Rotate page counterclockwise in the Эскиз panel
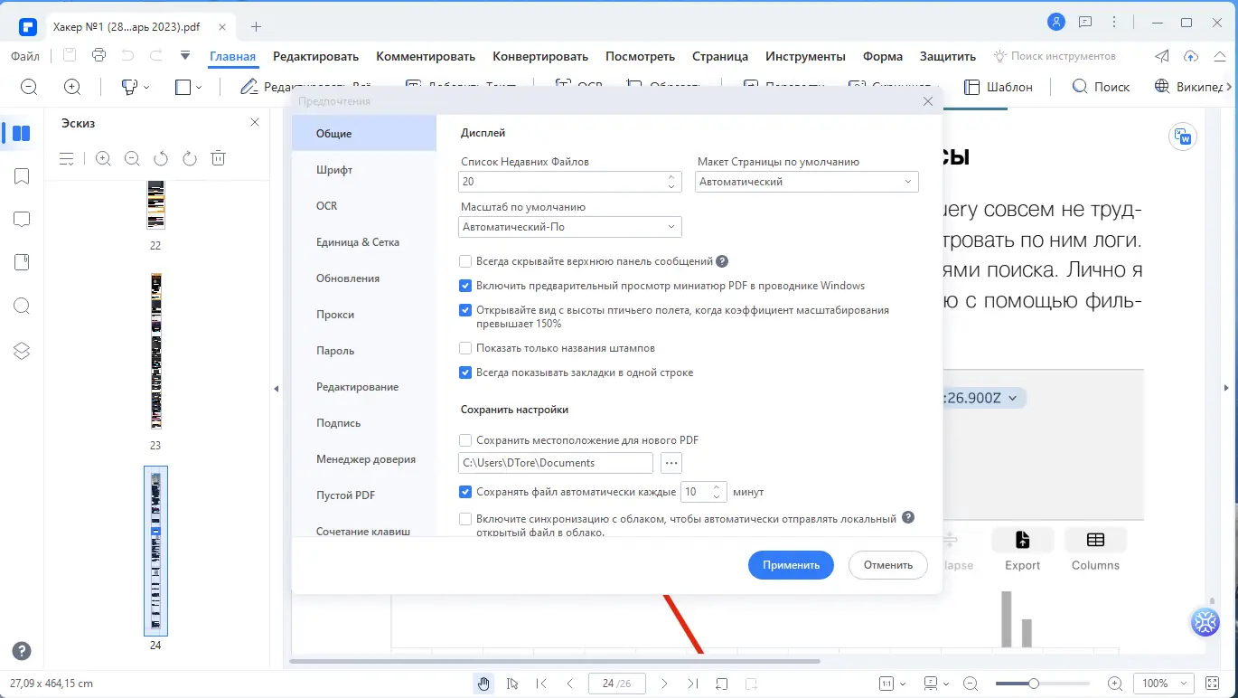 [161, 158]
